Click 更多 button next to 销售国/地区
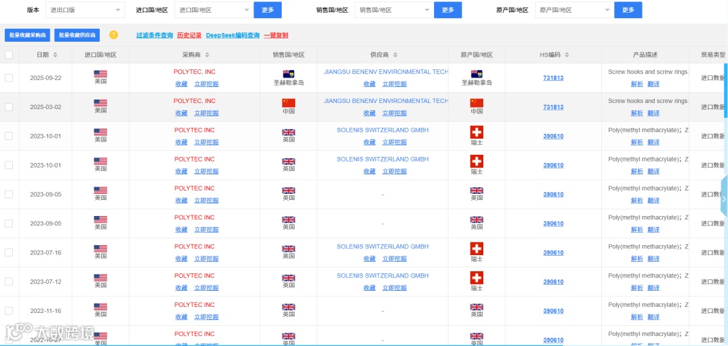This screenshot has height=346, width=728. [x=448, y=9]
